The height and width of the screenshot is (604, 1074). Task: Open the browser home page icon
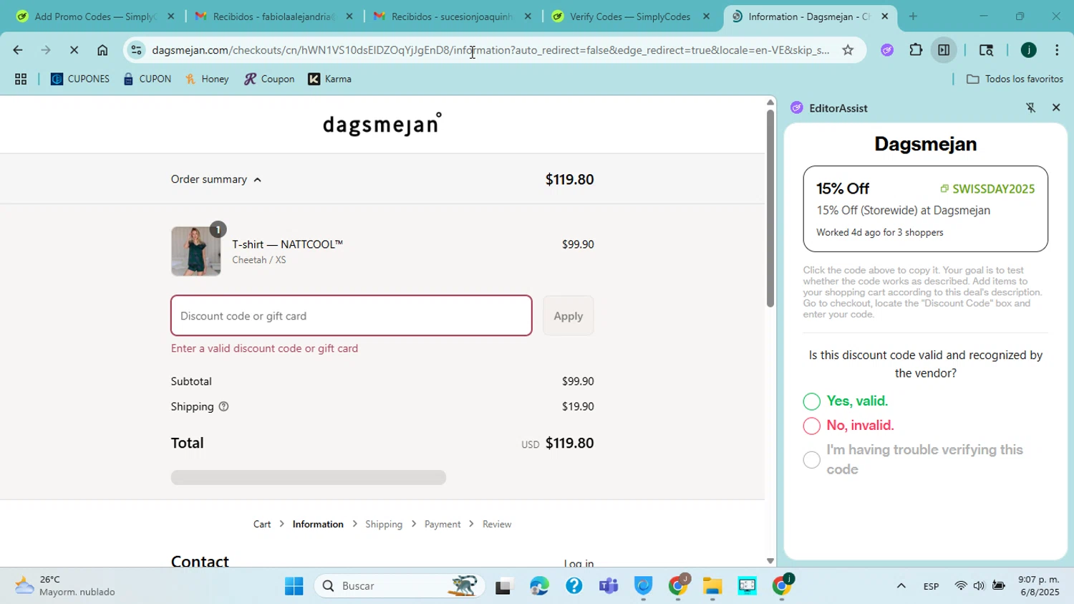102,50
